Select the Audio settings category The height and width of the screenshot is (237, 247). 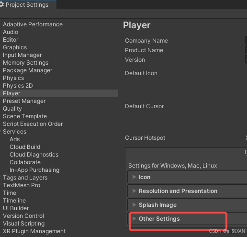click(x=11, y=32)
